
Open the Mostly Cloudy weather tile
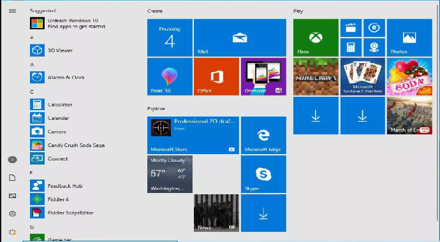[x=170, y=174]
